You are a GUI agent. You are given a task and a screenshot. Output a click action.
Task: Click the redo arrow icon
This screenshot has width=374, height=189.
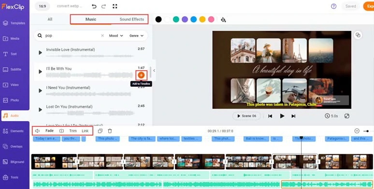click(103, 6)
